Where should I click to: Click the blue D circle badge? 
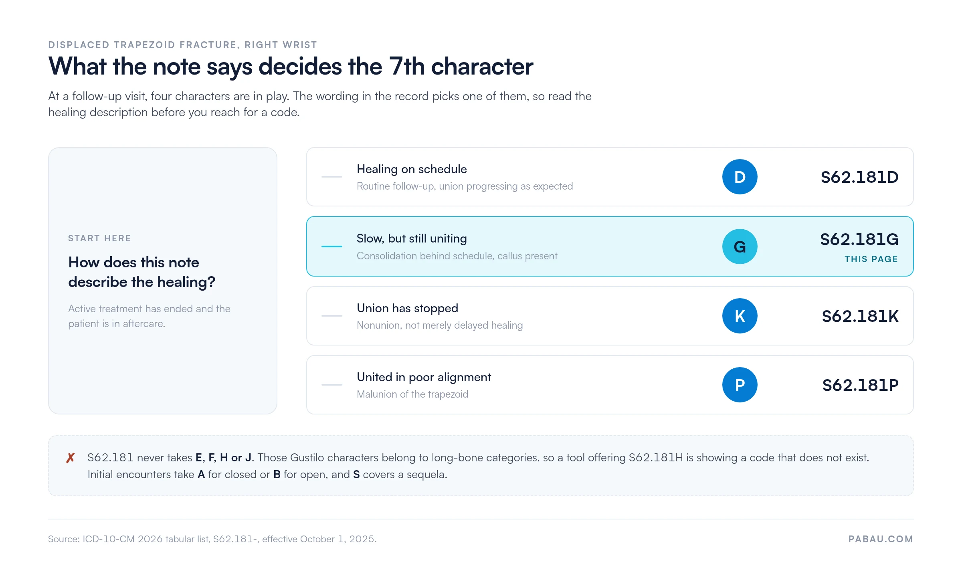tap(740, 177)
